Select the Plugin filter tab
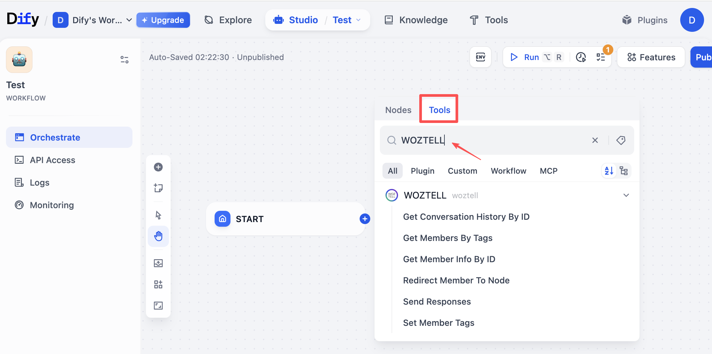Viewport: 712px width, 354px height. click(x=422, y=171)
